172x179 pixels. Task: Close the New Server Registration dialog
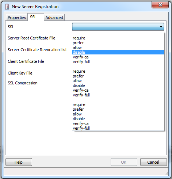pyautogui.click(x=160, y=5)
